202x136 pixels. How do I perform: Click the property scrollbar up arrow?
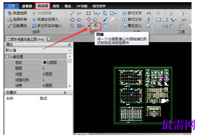pos(70,56)
